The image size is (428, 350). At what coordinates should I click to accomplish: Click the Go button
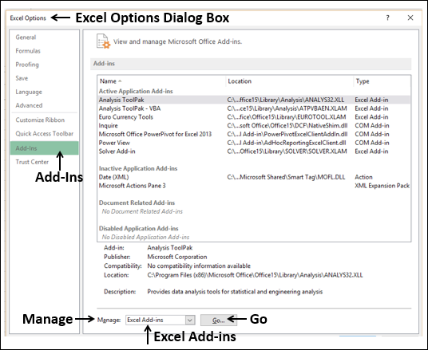[219, 320]
